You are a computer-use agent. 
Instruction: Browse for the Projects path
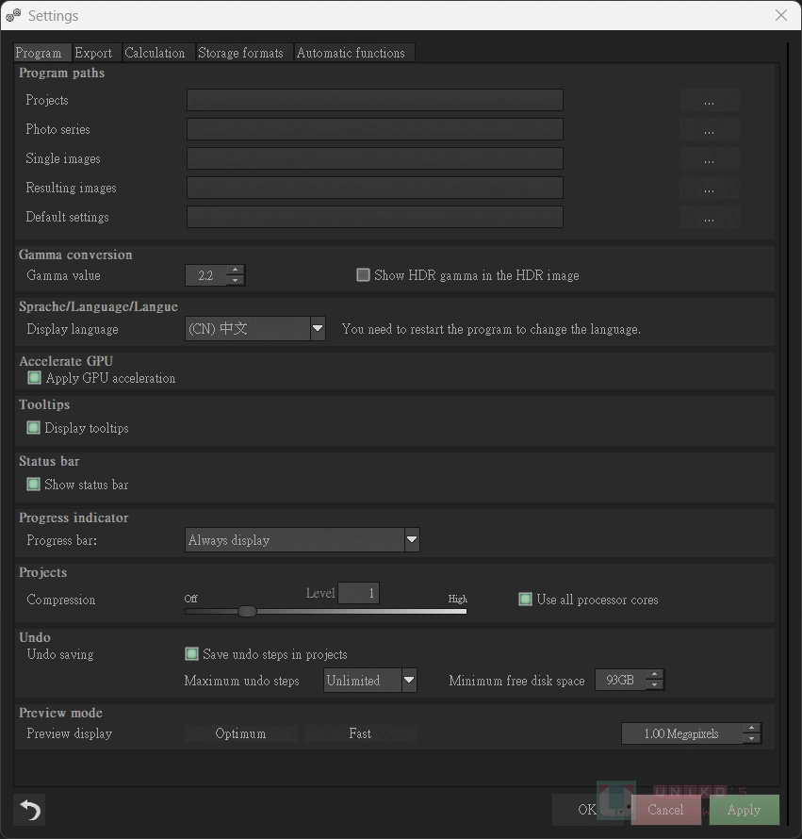pyautogui.click(x=709, y=101)
